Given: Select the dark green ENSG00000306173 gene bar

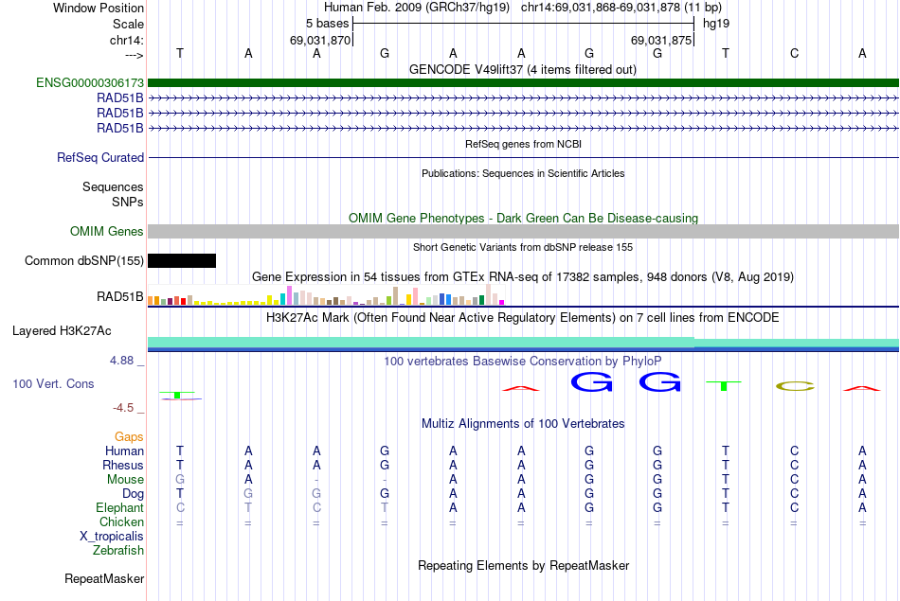Looking at the screenshot, I should point(523,83).
